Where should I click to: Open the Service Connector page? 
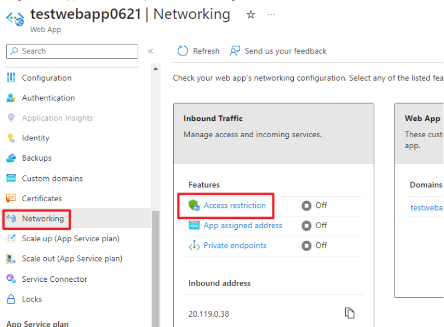coord(55,279)
